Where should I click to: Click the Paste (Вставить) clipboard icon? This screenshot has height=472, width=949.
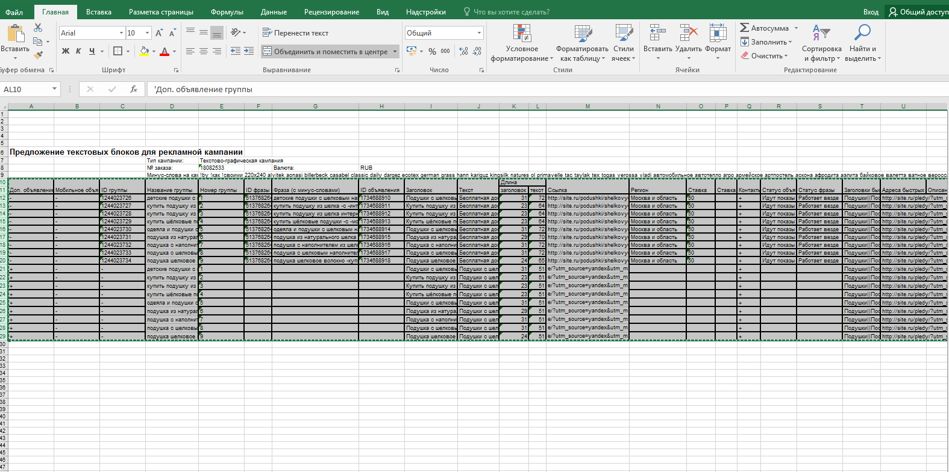click(x=15, y=33)
